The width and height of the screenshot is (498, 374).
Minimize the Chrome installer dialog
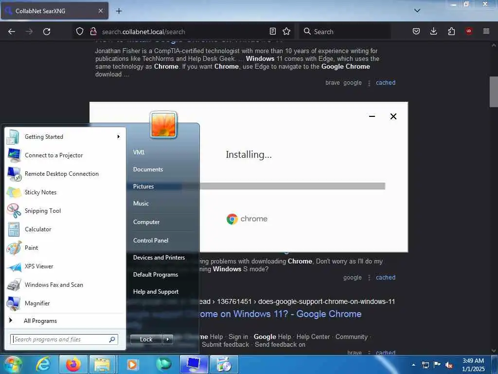coord(372,116)
